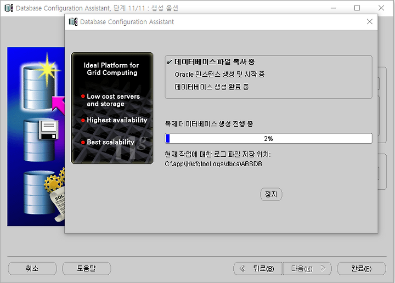Click the main window title bar database icon
This screenshot has height=283, width=395.
tap(9, 8)
